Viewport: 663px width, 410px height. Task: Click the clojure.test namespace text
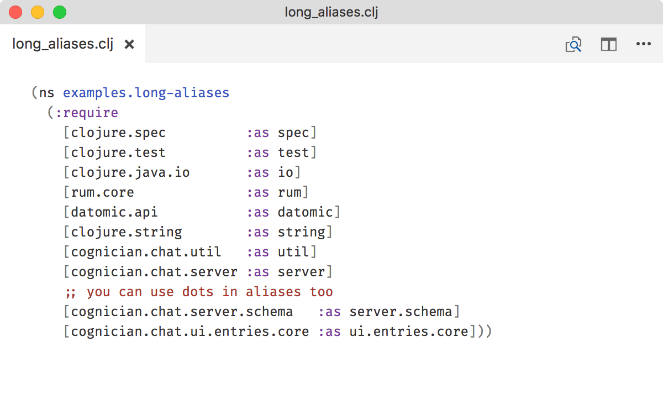(118, 153)
